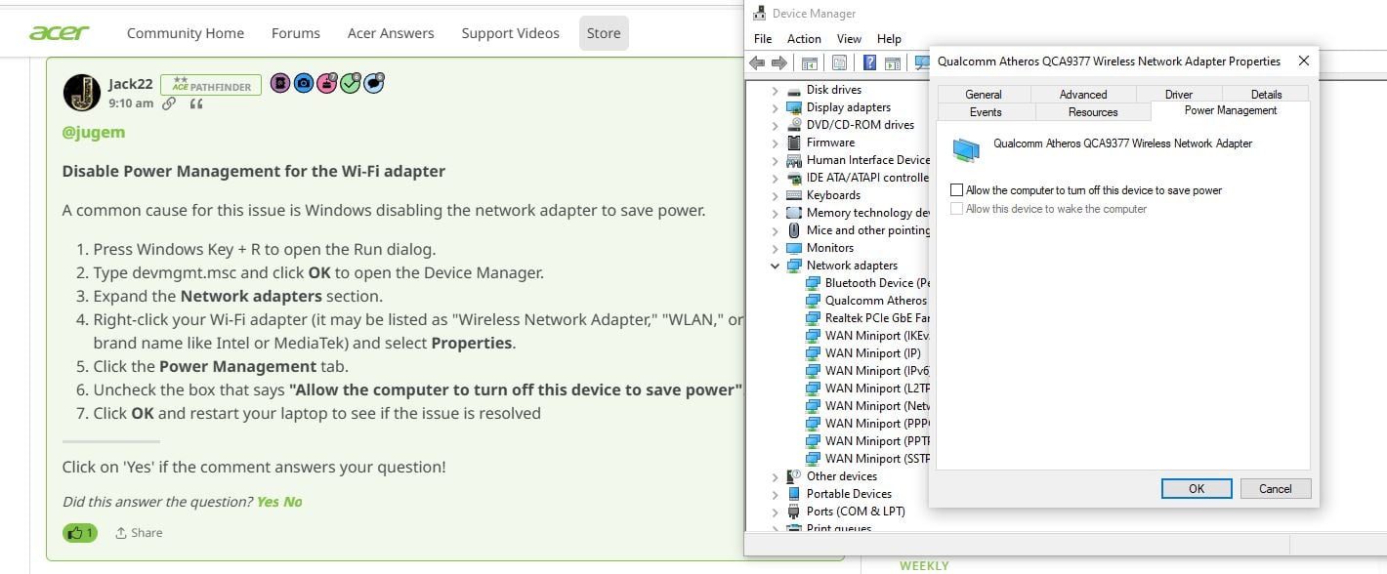This screenshot has width=1387, height=574.
Task: Expand the Human Interface Devices node
Action: (x=775, y=160)
